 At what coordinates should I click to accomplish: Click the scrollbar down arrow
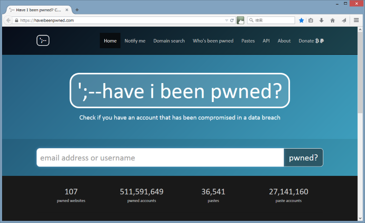360,218
